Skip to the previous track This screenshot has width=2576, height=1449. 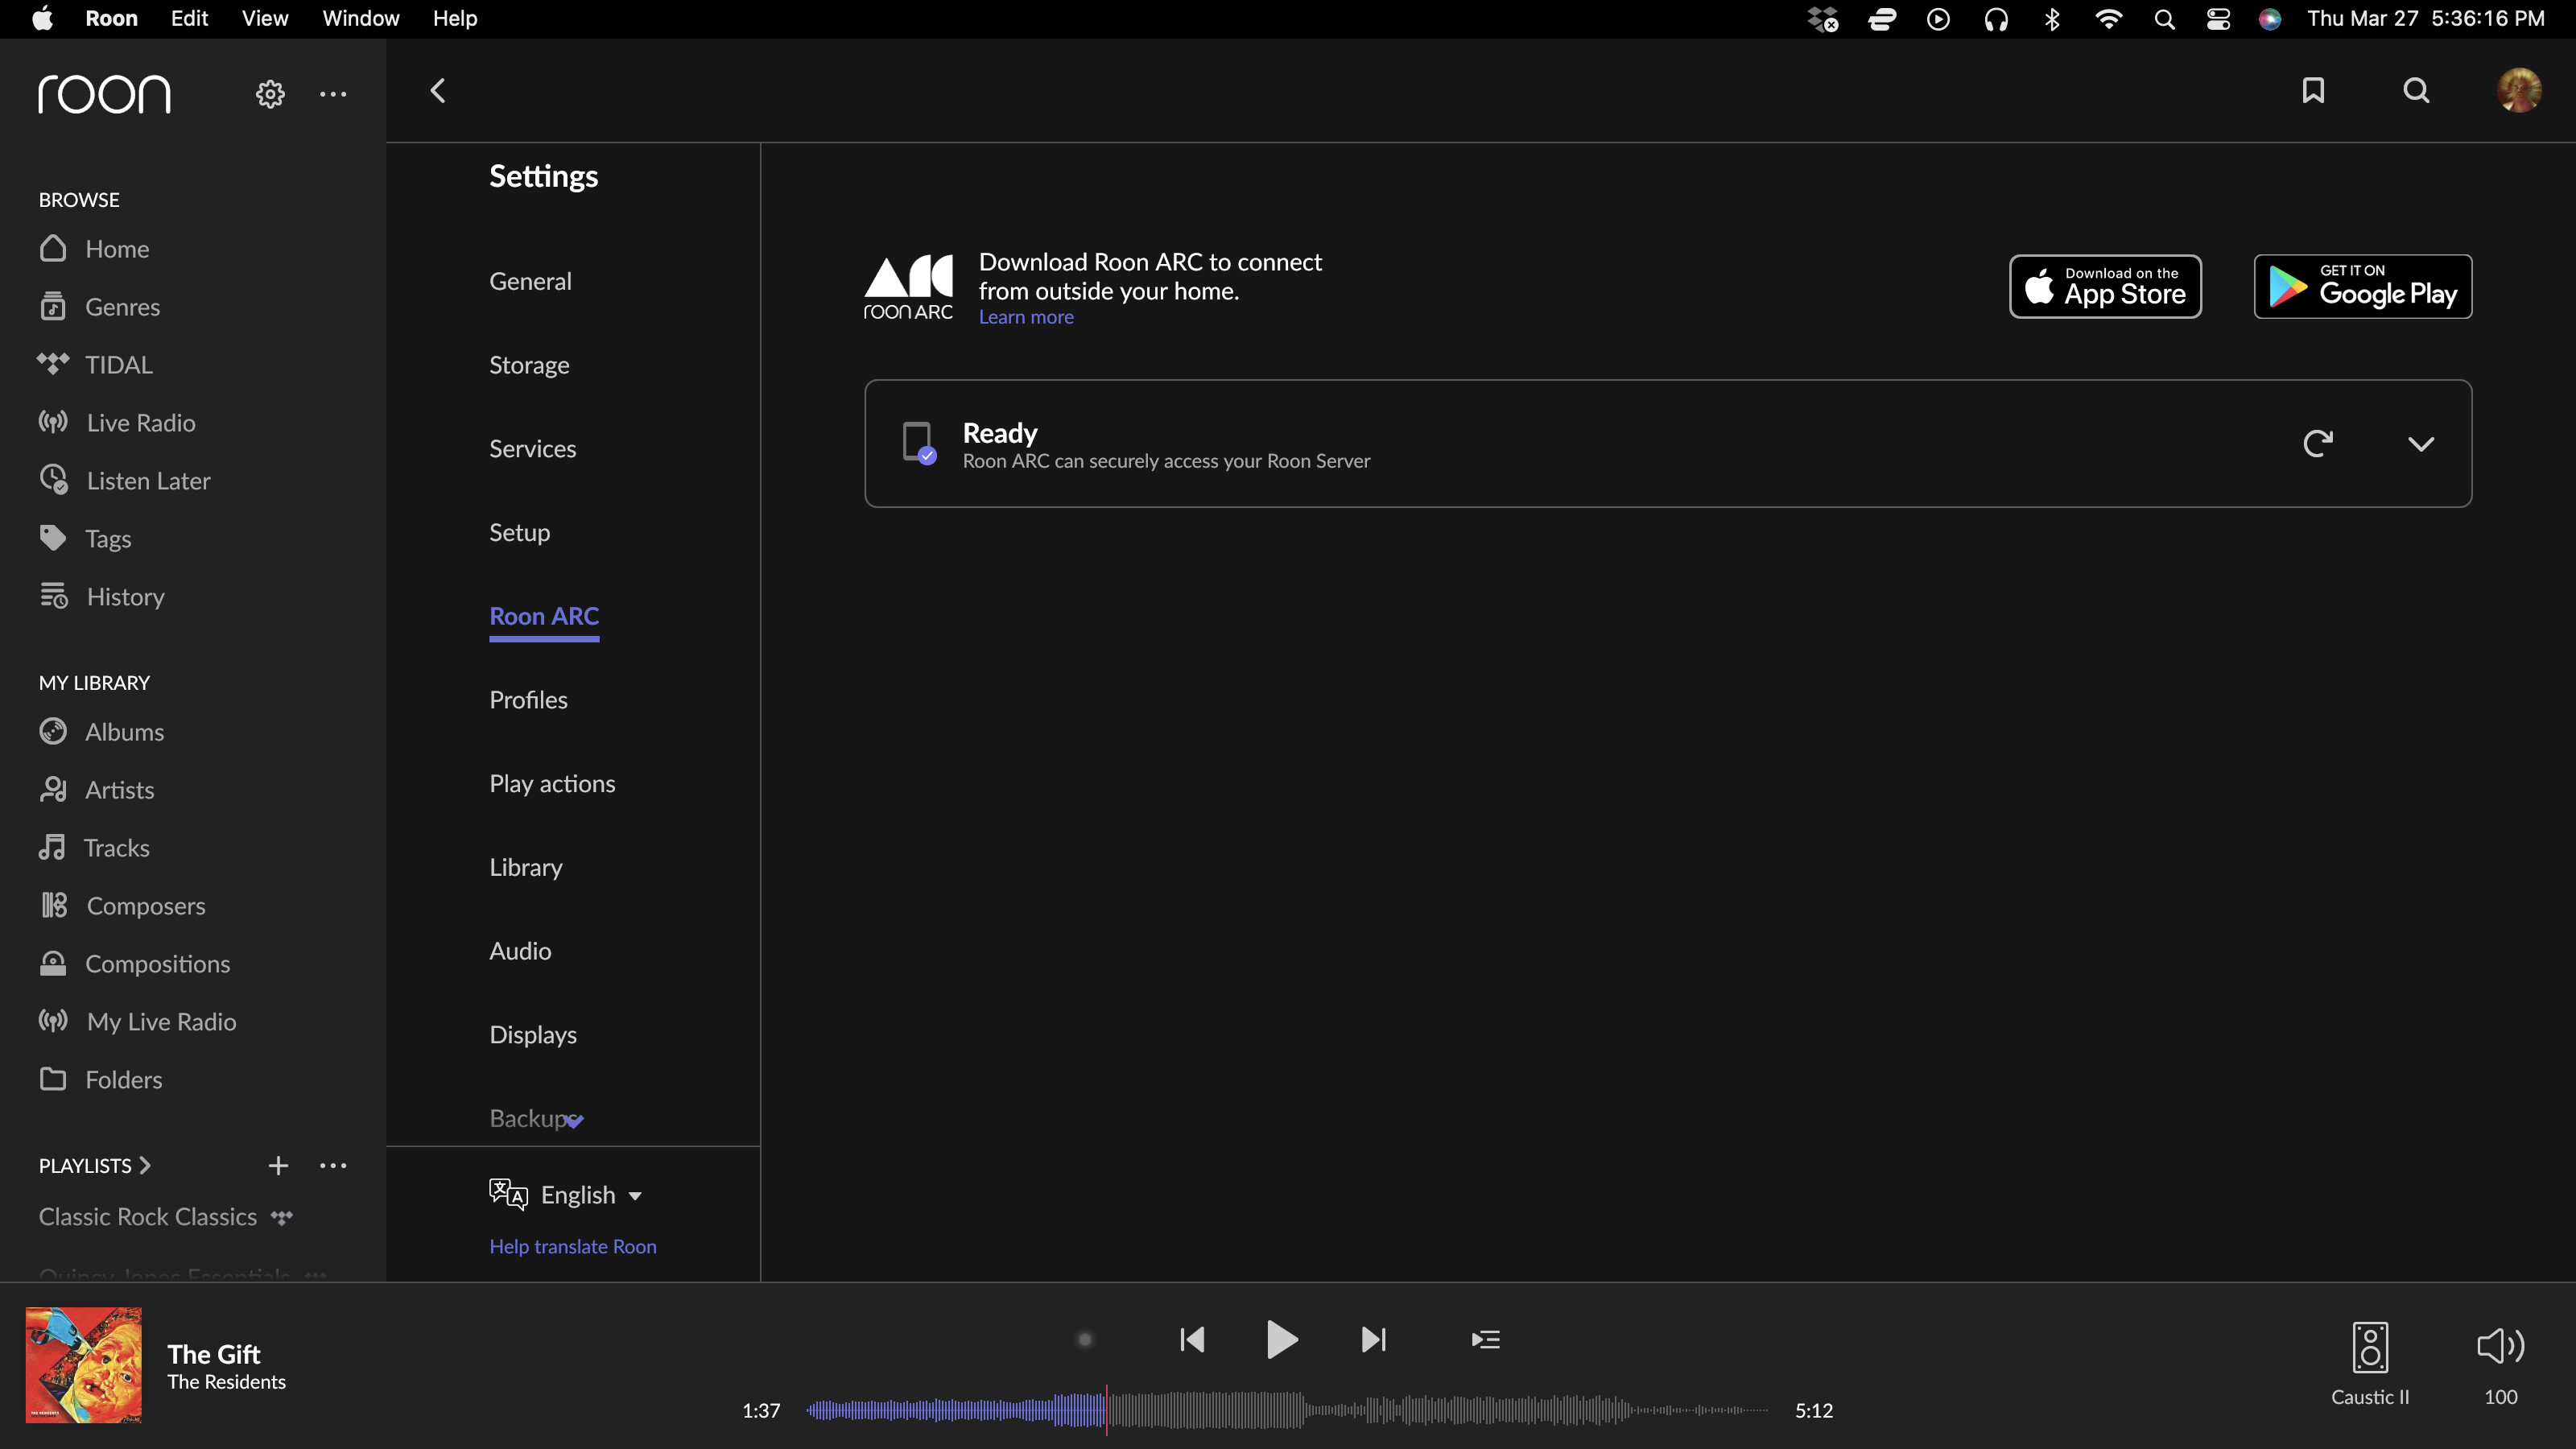(1192, 1340)
